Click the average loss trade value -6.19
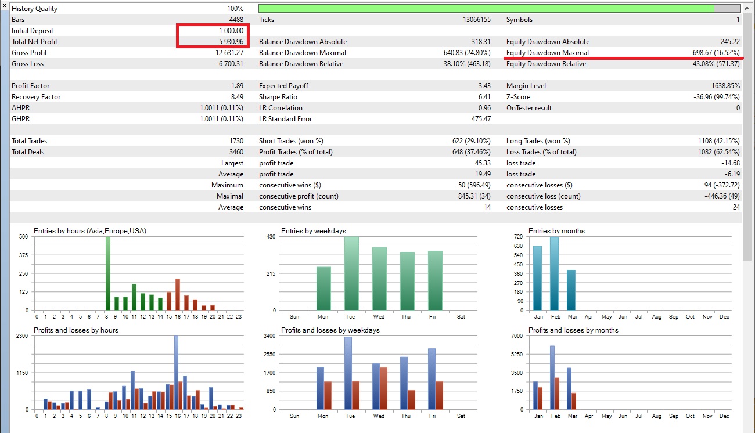The height and width of the screenshot is (433, 755). (732, 174)
